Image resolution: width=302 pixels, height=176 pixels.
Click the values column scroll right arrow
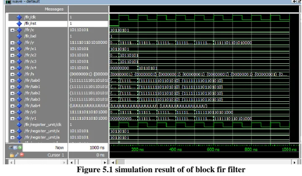(105, 162)
